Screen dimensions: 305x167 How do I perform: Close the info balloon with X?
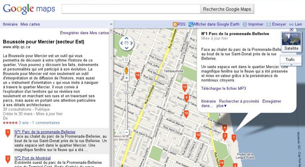tap(291, 29)
